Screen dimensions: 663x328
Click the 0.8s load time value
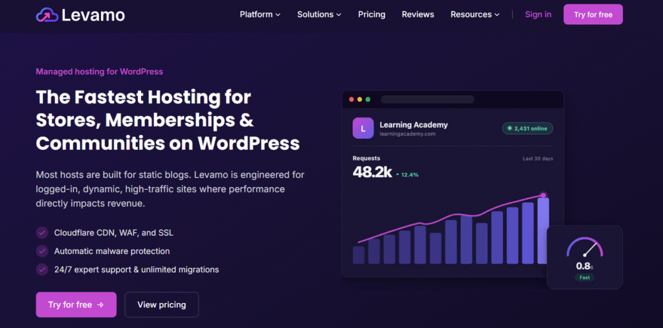pyautogui.click(x=585, y=266)
